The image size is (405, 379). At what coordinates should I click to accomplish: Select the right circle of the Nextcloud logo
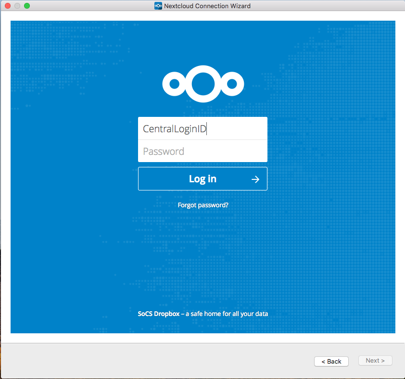click(232, 84)
